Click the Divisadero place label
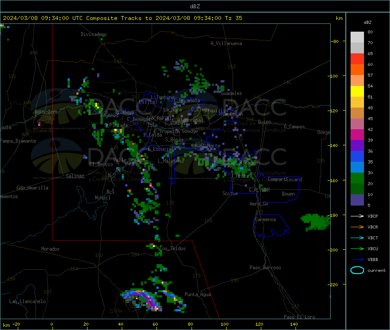This screenshot has height=330, width=390. point(94,34)
